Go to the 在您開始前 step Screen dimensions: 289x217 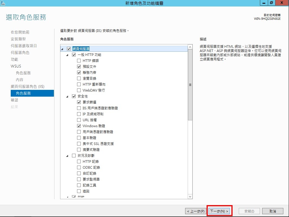click(x=20, y=32)
